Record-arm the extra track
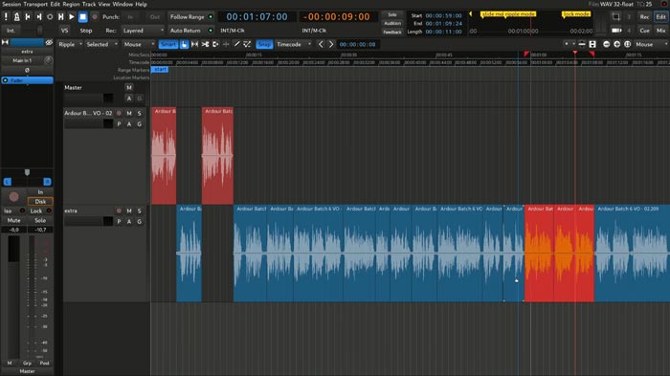Image resolution: width=670 pixels, height=376 pixels. (119, 210)
